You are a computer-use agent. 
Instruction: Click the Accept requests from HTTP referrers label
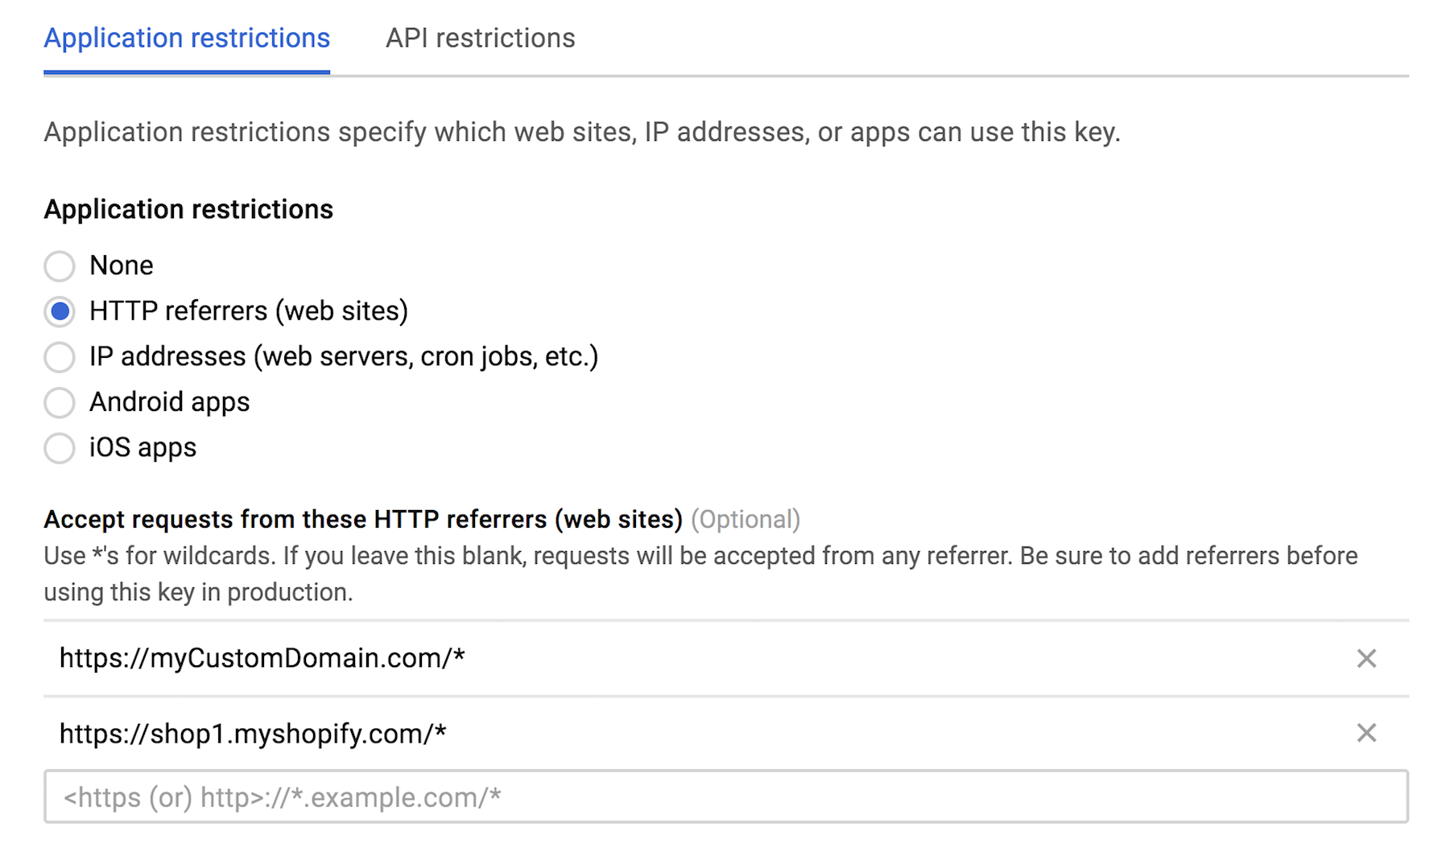coord(362,519)
